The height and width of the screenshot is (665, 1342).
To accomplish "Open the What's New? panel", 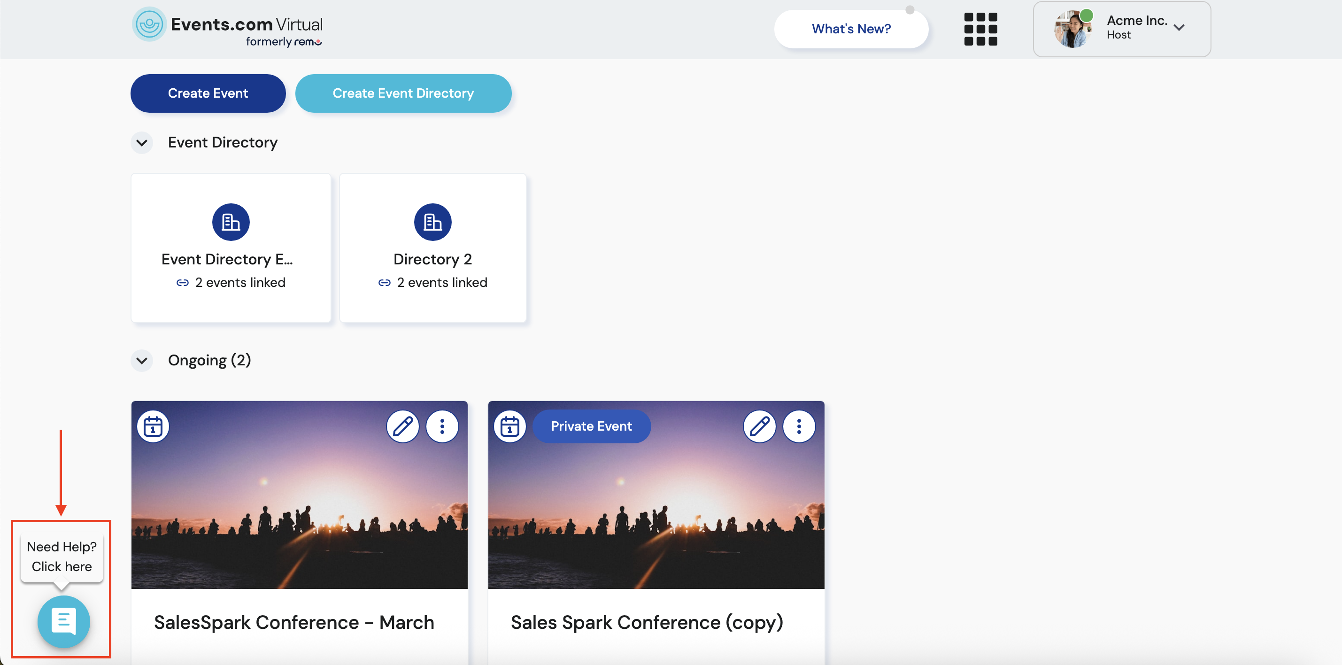I will (851, 29).
